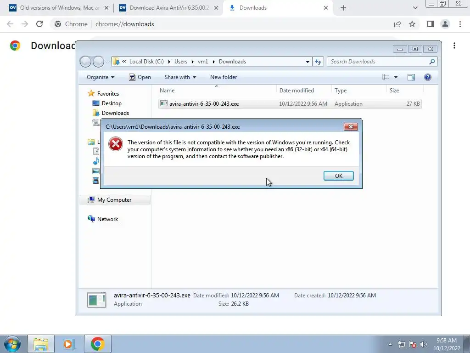This screenshot has height=353, width=470.
Task: Select Desktop in the Favorites list
Action: coord(107,103)
